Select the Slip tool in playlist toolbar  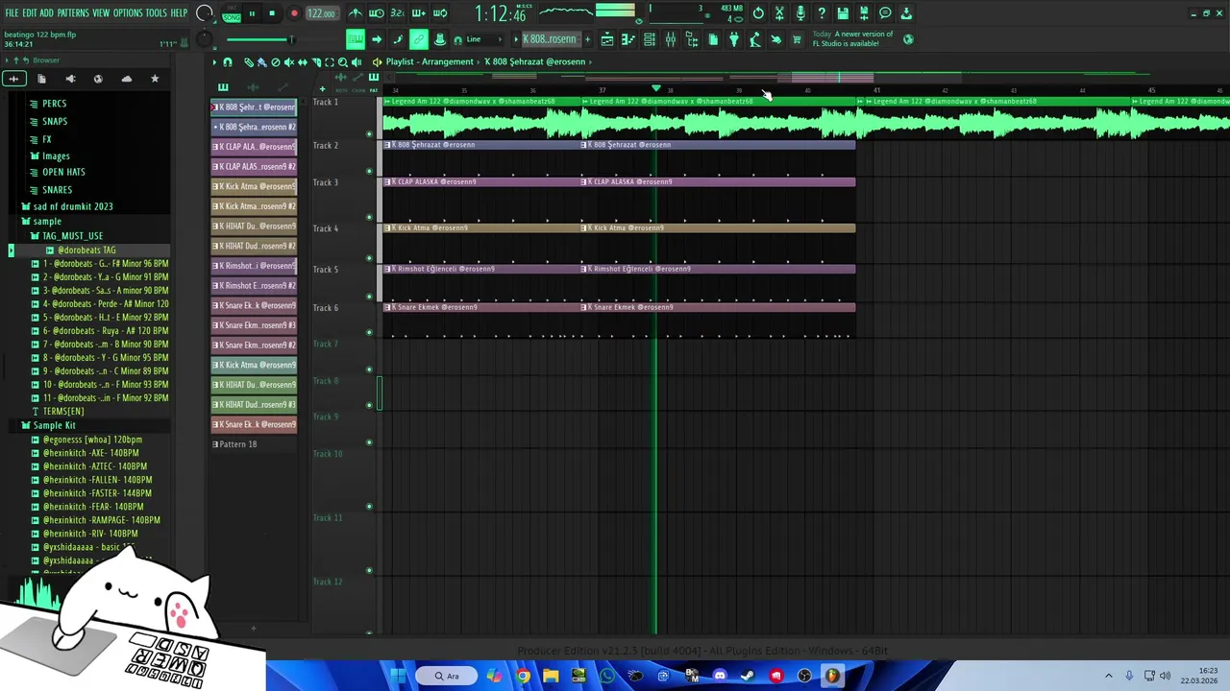[x=303, y=61]
